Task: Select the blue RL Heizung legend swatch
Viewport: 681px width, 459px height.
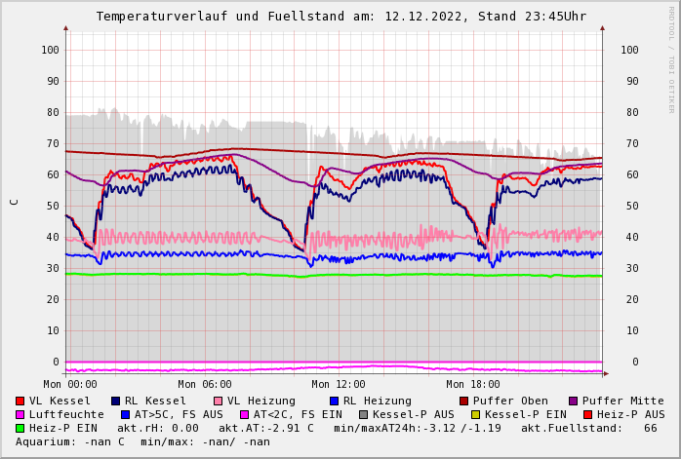Action: tap(334, 402)
